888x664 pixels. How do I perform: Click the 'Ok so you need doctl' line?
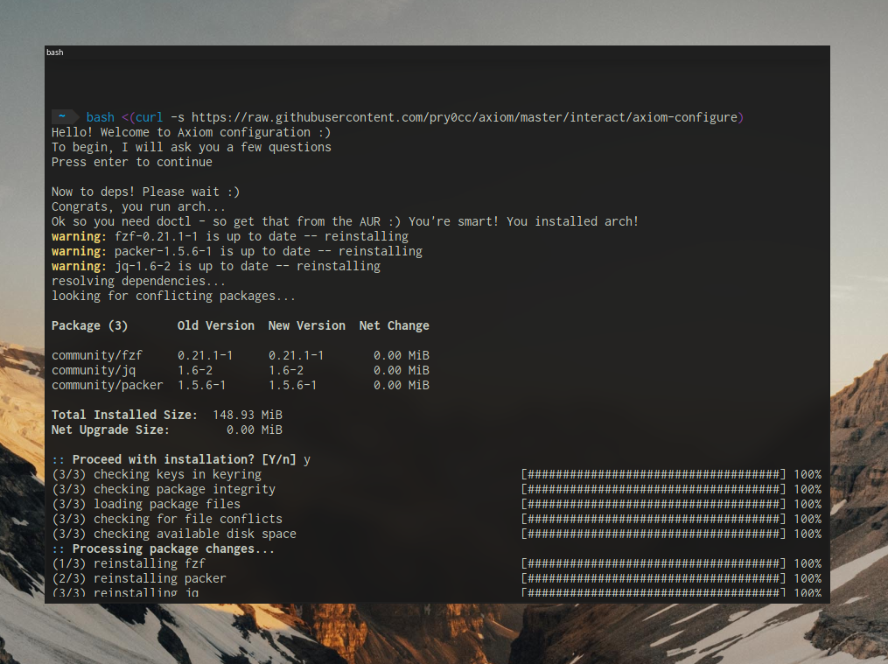345,221
